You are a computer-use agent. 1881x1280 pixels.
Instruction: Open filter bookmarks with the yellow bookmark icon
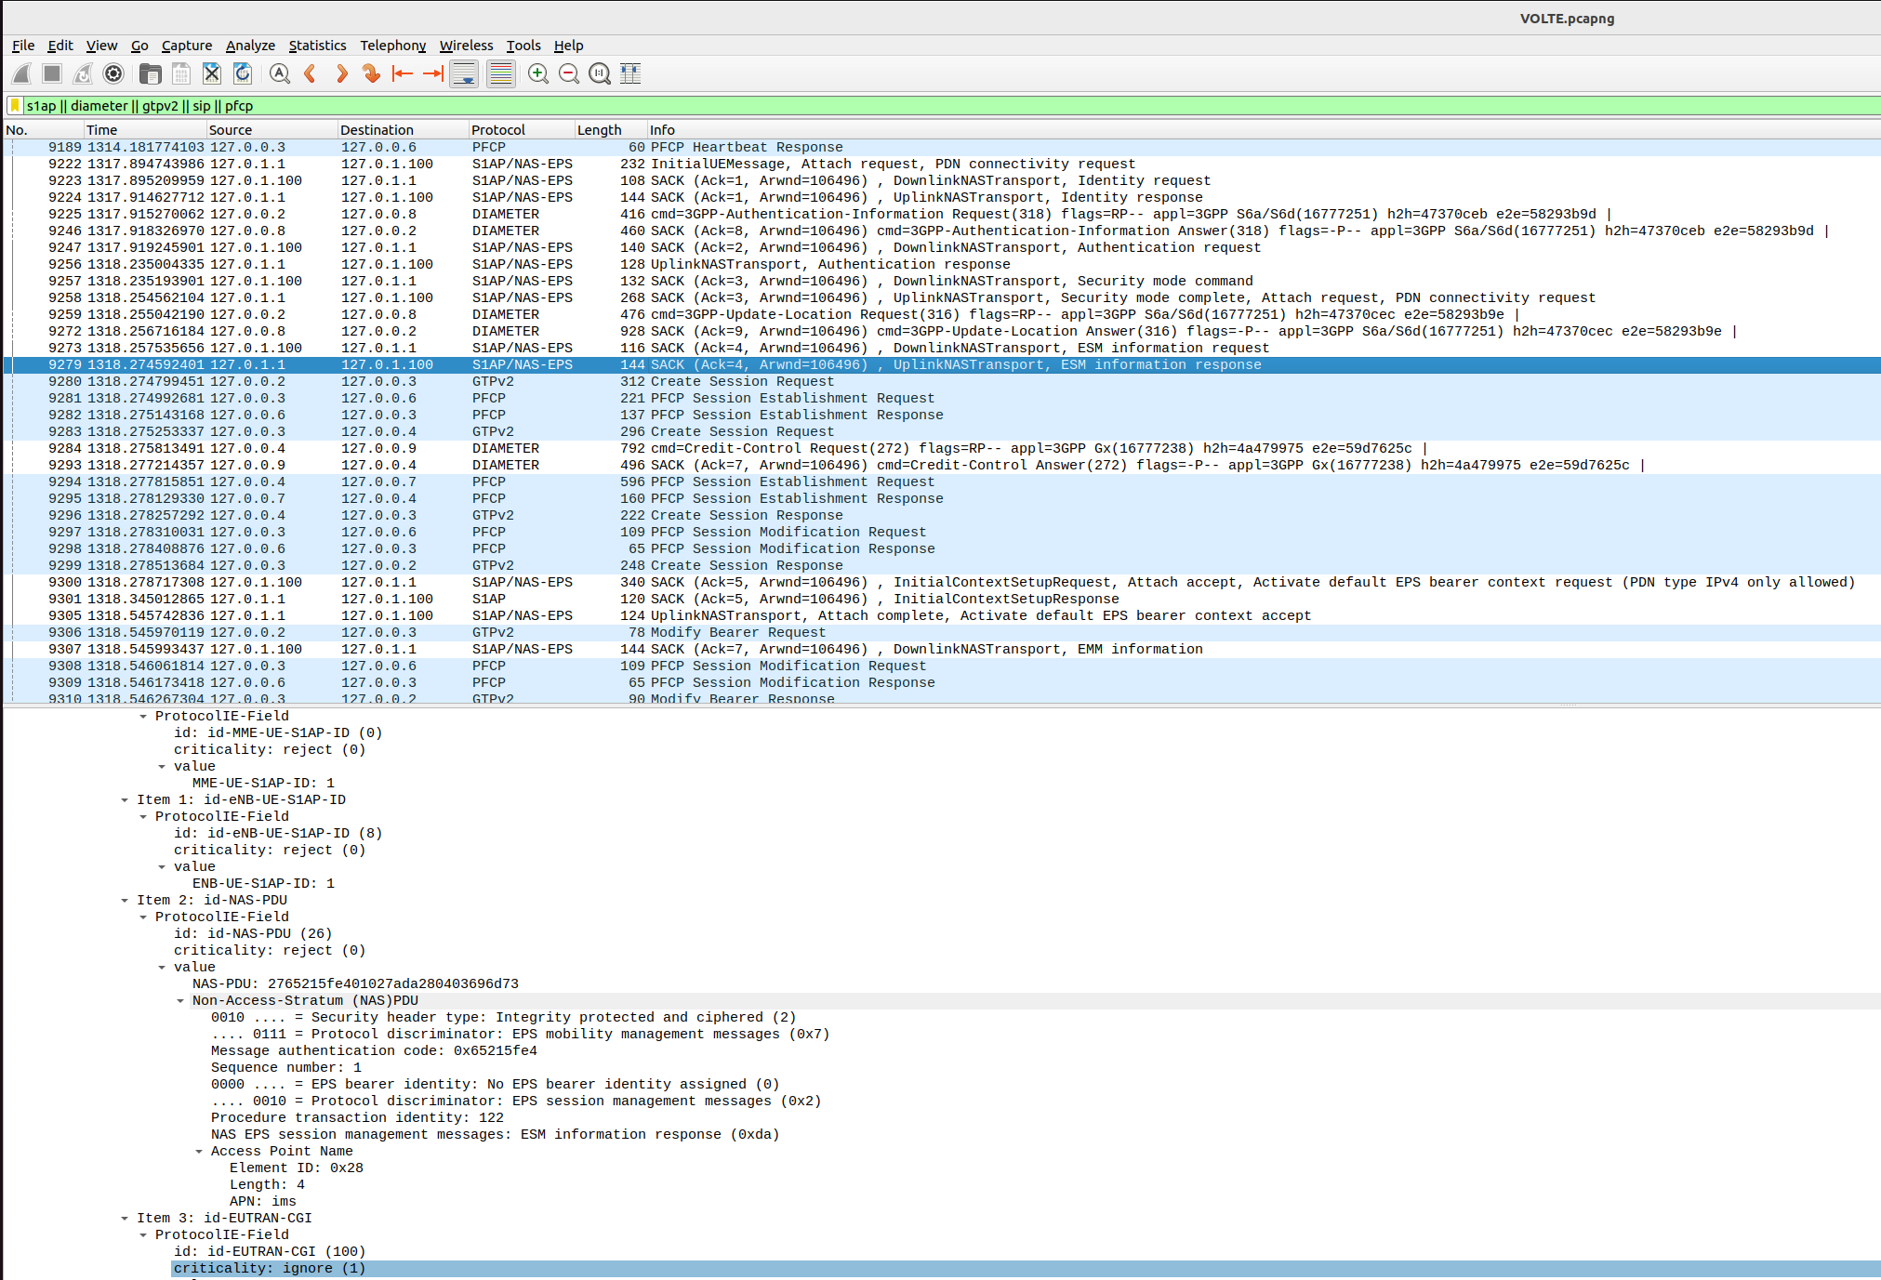coord(15,105)
